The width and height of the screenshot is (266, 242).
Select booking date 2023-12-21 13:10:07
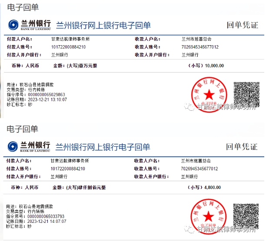pos(47,99)
